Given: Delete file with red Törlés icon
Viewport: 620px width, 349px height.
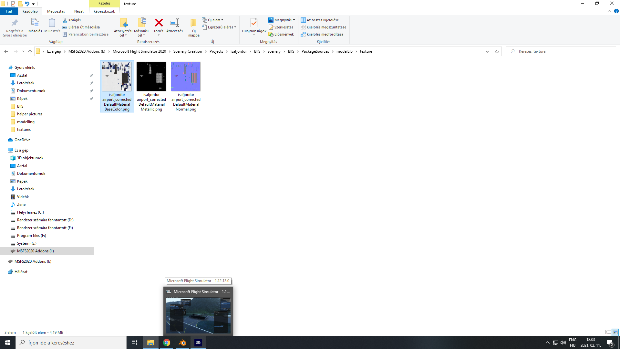Looking at the screenshot, I should click(159, 23).
